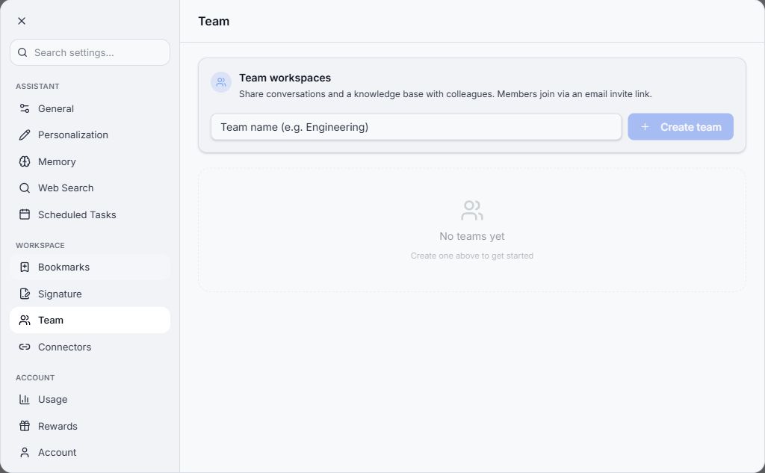Click the Create team button
765x473 pixels.
681,127
